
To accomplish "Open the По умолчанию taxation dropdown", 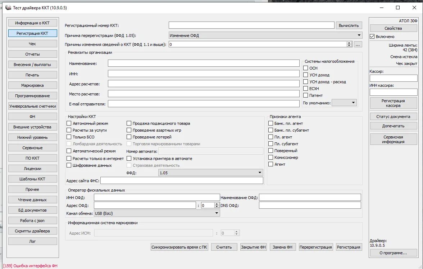I will pos(344,103).
